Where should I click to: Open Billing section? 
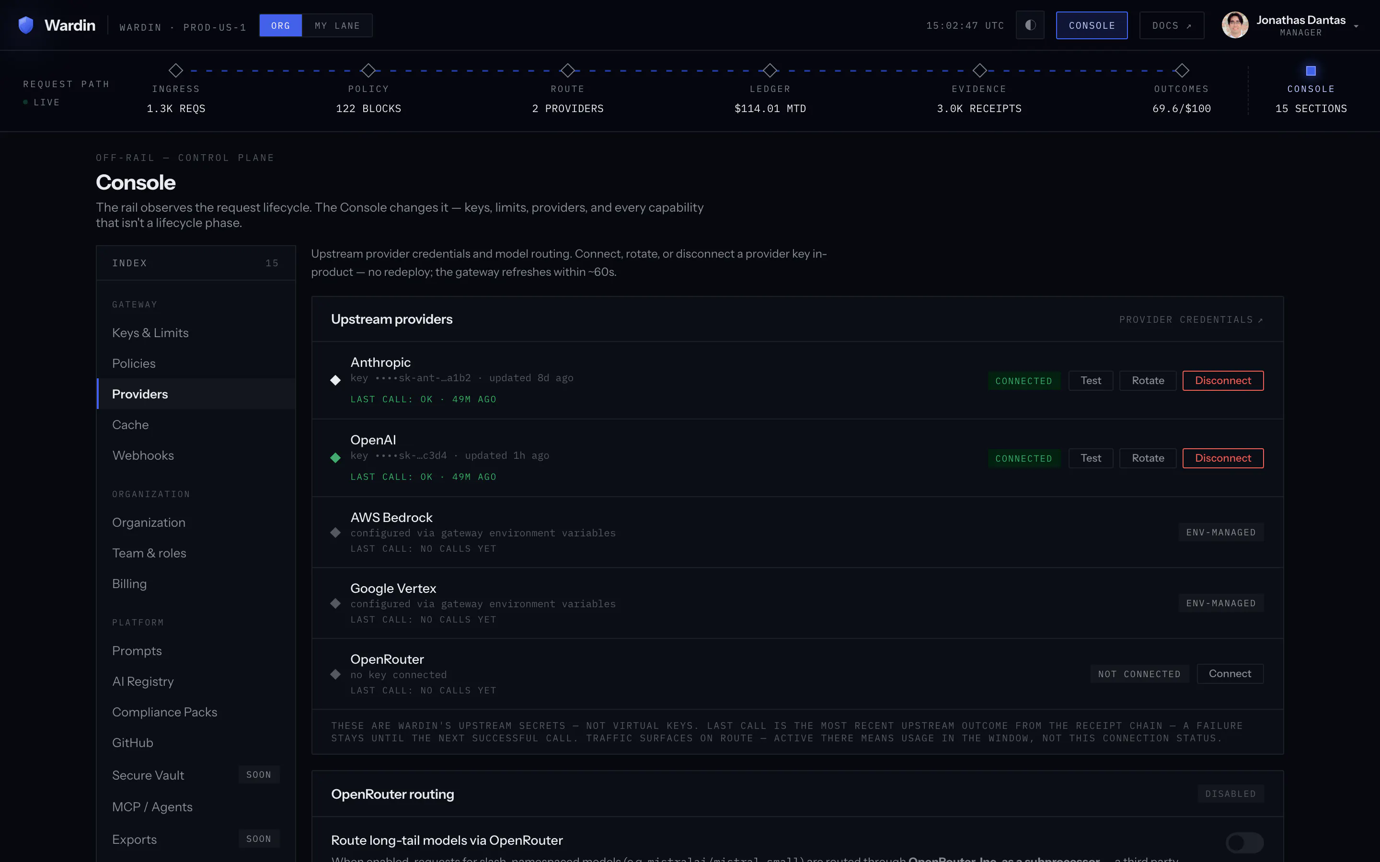pos(196,584)
